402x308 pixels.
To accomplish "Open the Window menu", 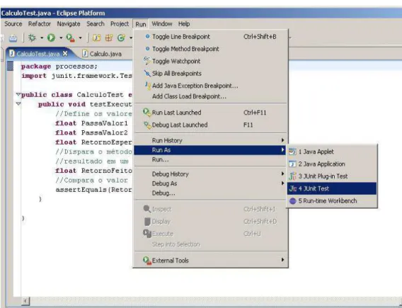I will tap(162, 24).
